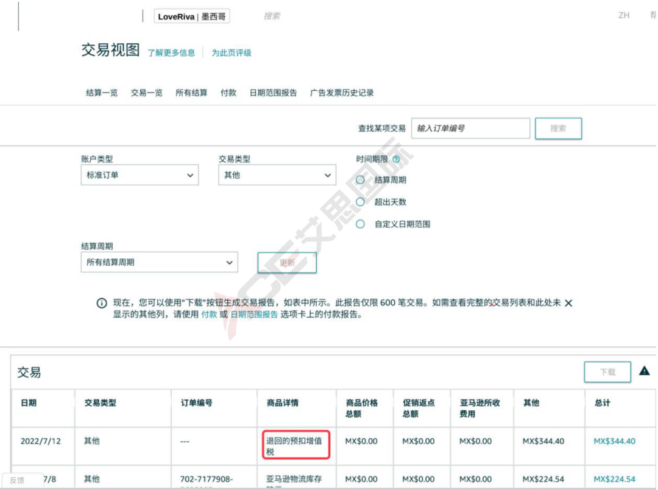Open the 交易类型 dropdown showing 其他
This screenshot has width=658, height=490.
click(x=276, y=174)
